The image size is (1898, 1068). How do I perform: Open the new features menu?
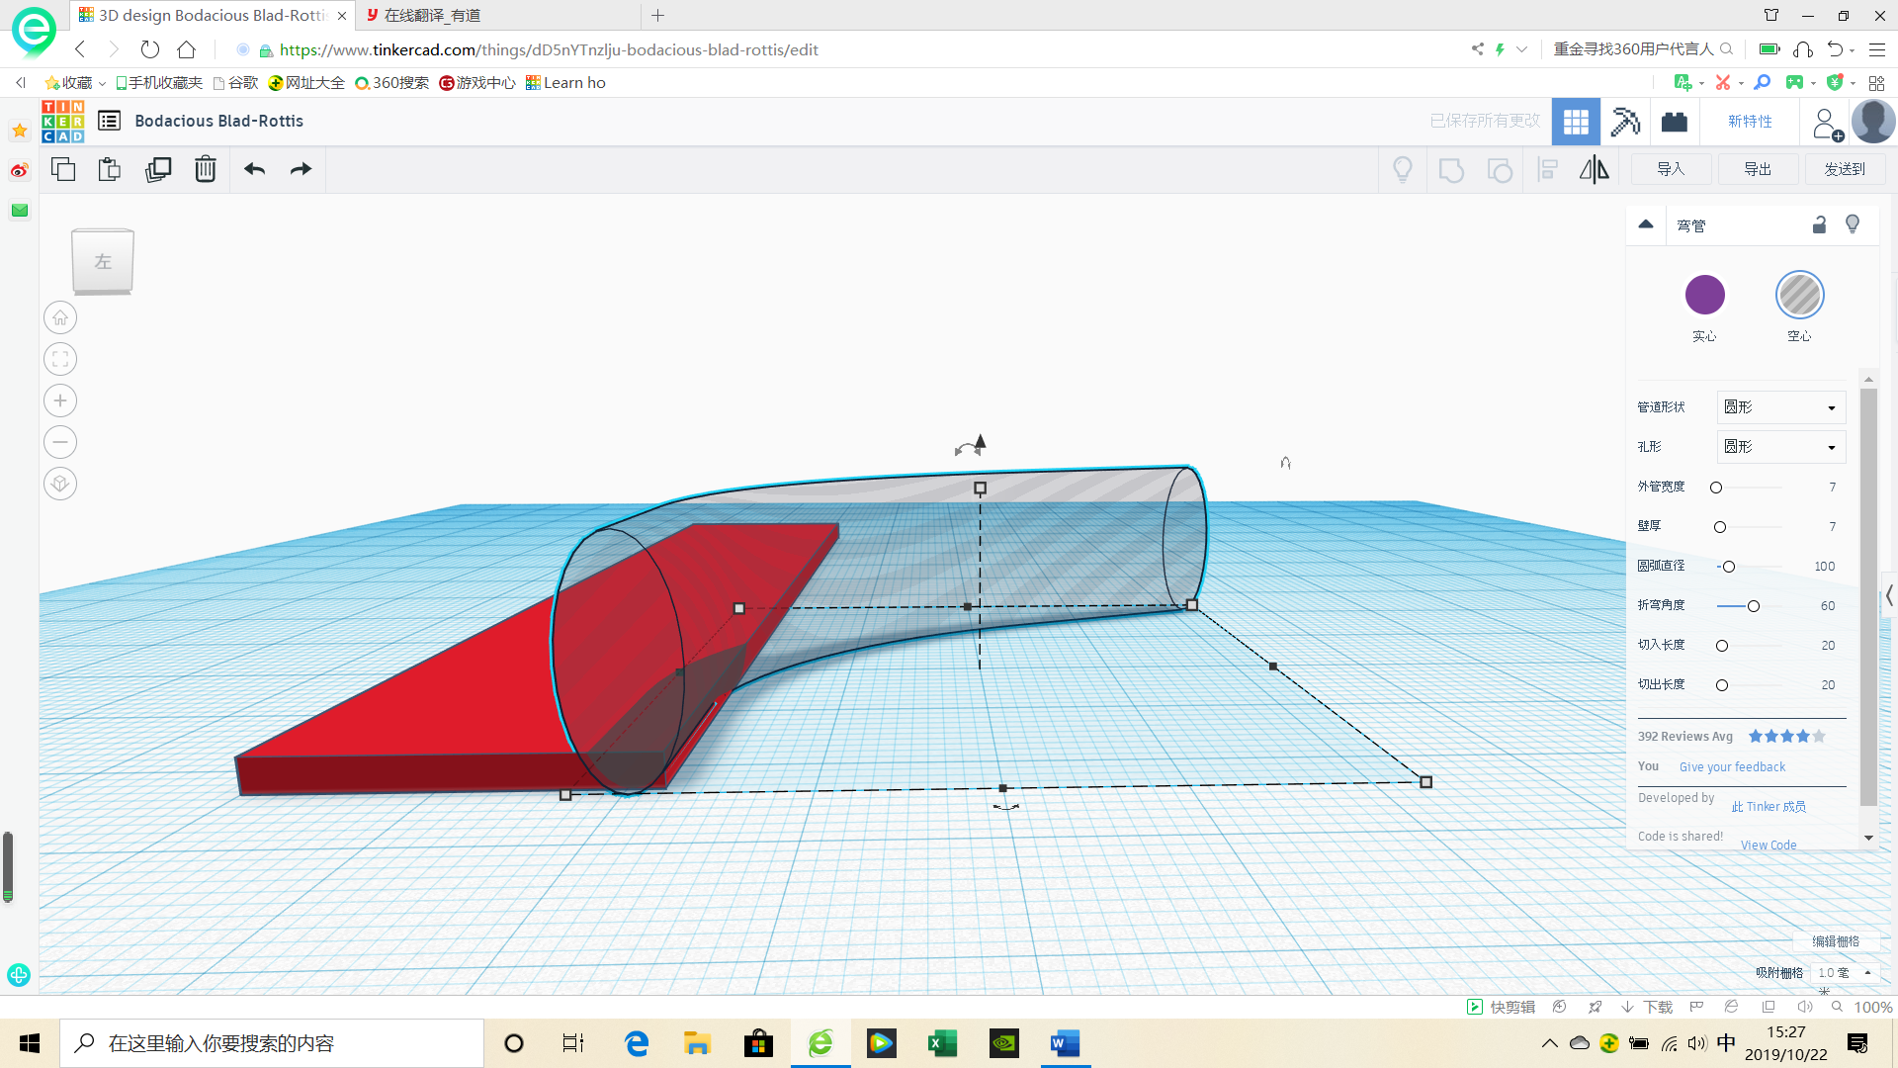[x=1750, y=122]
